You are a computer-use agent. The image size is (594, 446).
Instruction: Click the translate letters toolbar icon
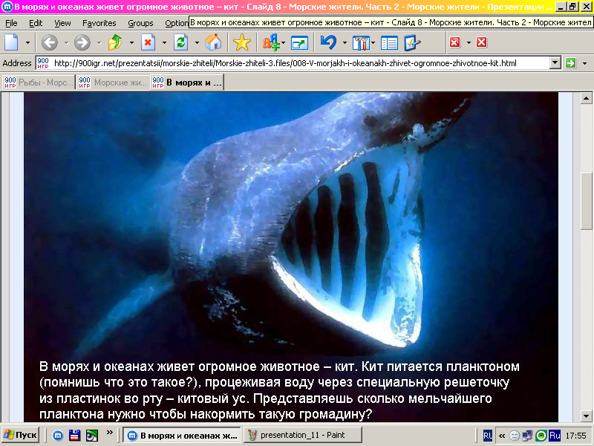tap(272, 42)
